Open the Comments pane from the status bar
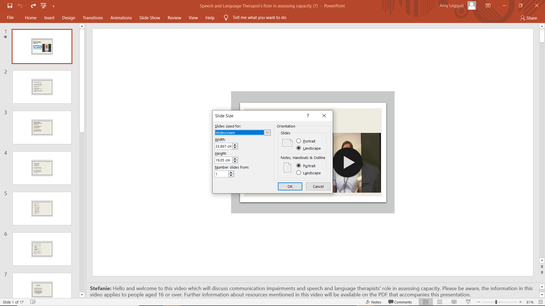The width and height of the screenshot is (545, 306). [400, 302]
